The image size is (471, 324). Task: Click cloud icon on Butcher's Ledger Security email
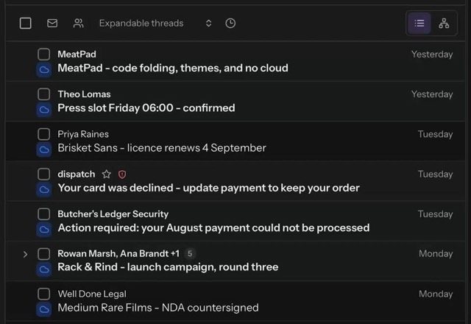click(x=44, y=230)
